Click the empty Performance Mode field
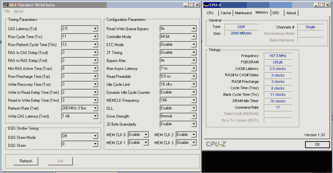The height and width of the screenshot is (173, 333). (310, 33)
